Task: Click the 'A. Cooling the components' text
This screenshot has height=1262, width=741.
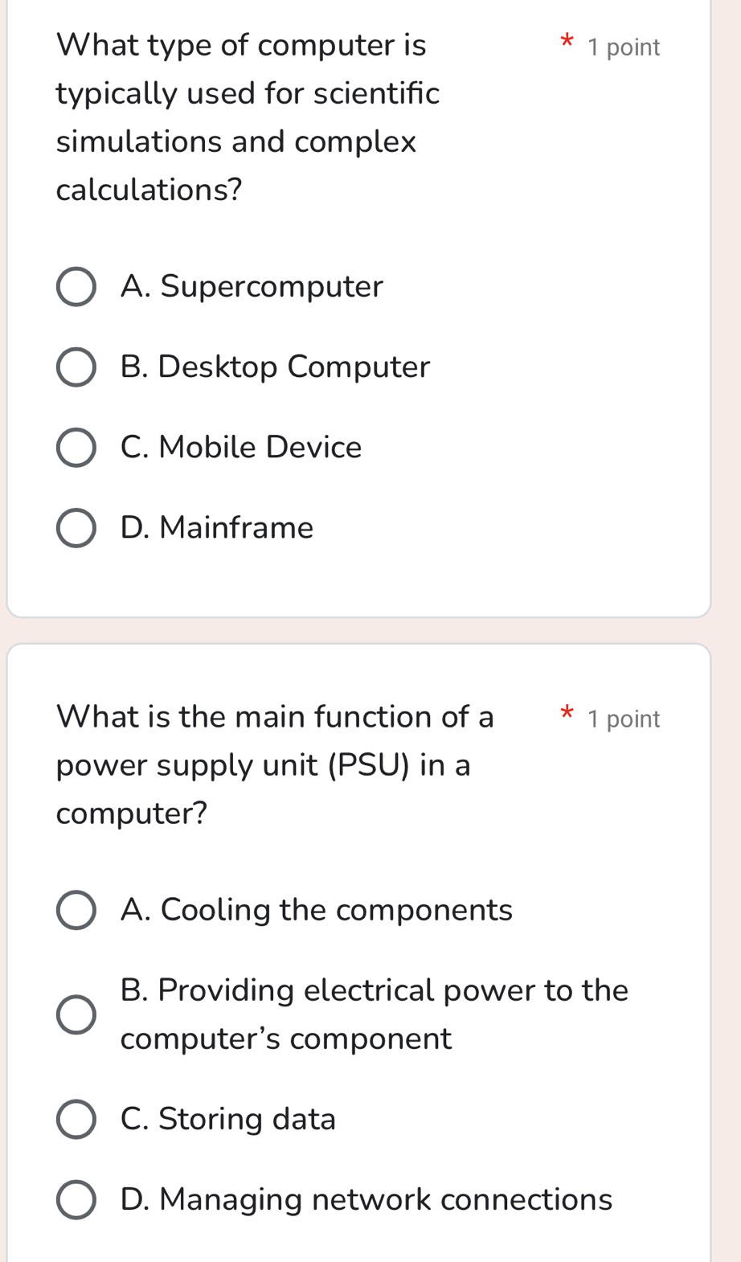Action: tap(316, 910)
